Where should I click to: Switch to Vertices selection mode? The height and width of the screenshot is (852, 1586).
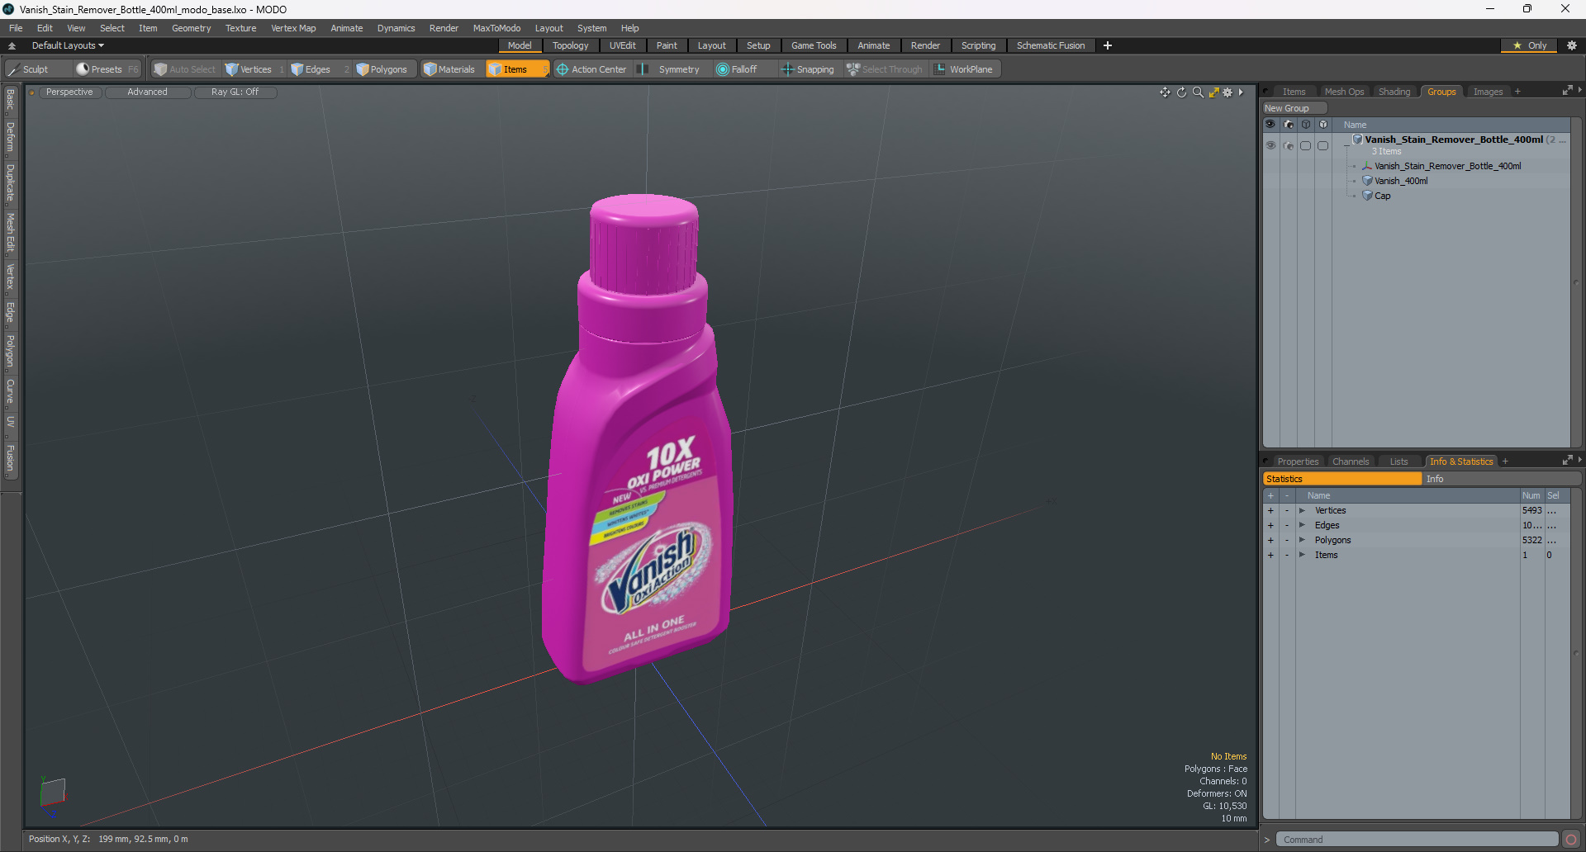[254, 69]
